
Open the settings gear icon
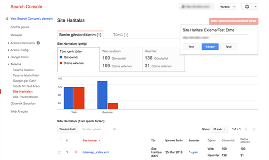tap(247, 7)
